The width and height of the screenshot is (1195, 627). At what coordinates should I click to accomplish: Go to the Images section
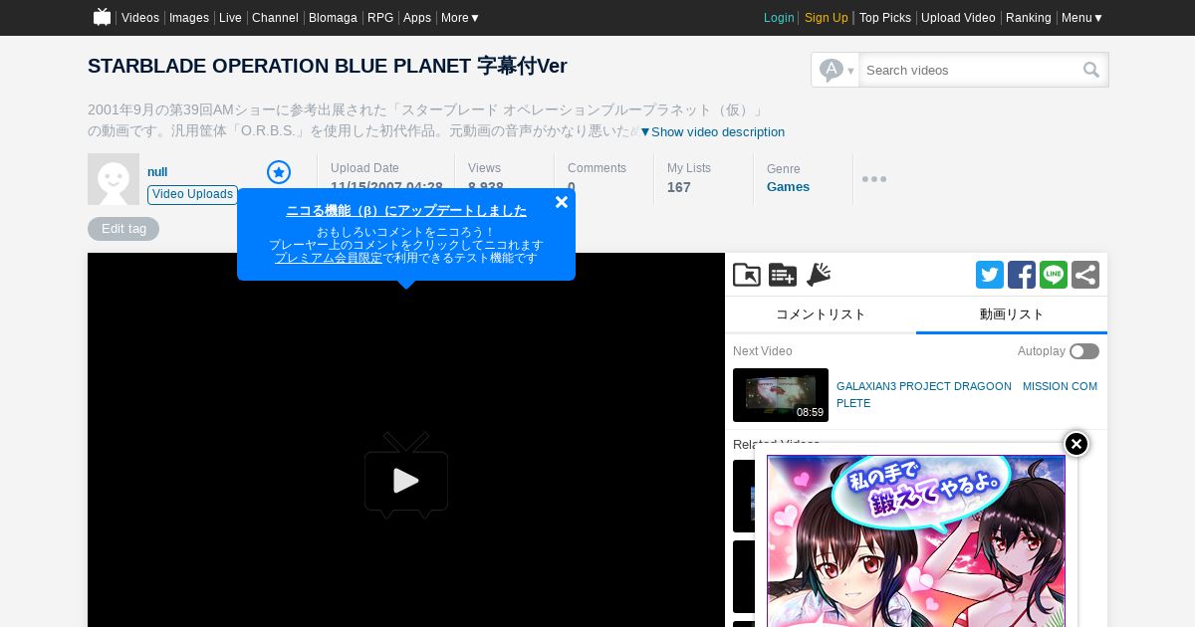coord(189,18)
